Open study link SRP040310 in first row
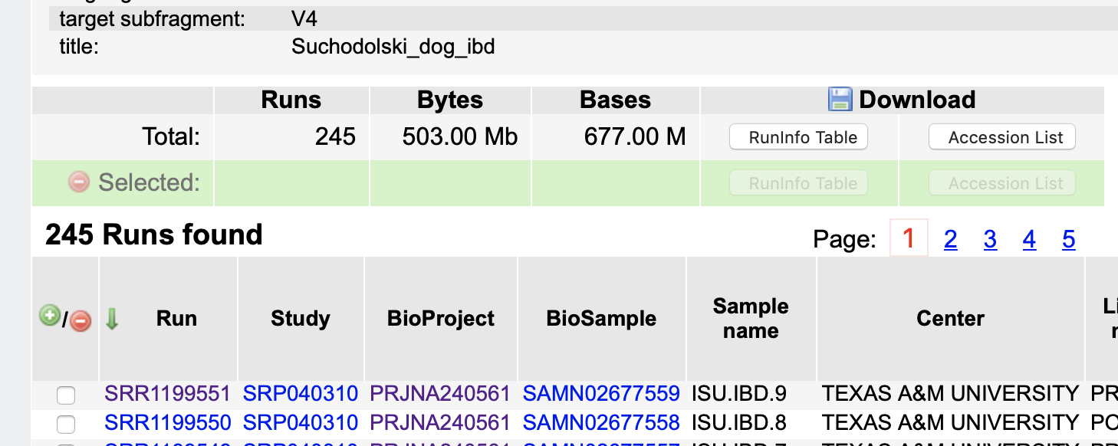Viewport: 1118px width, 446px height. pos(301,394)
